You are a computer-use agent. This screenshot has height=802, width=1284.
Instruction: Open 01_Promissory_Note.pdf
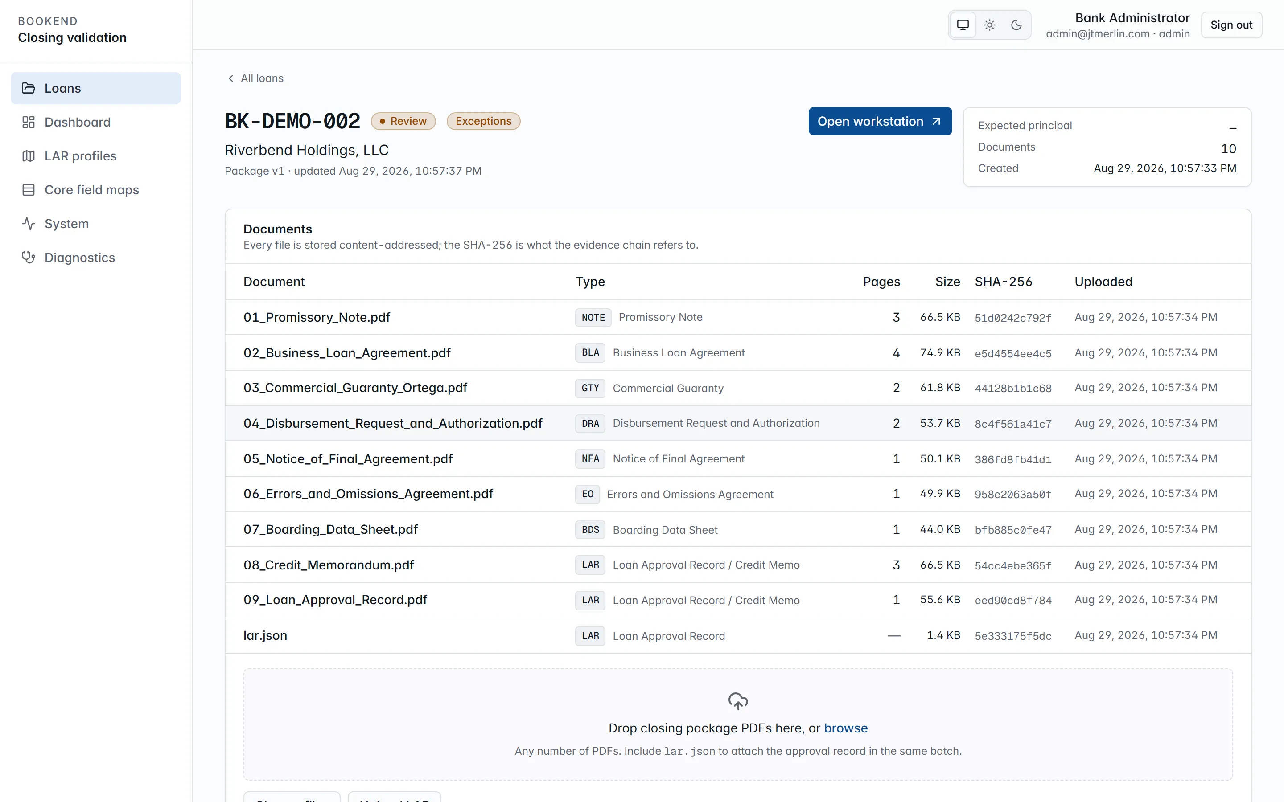click(x=317, y=317)
